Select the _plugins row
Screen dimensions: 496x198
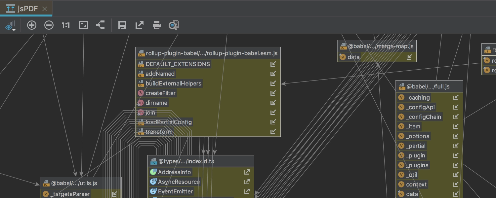pos(430,165)
